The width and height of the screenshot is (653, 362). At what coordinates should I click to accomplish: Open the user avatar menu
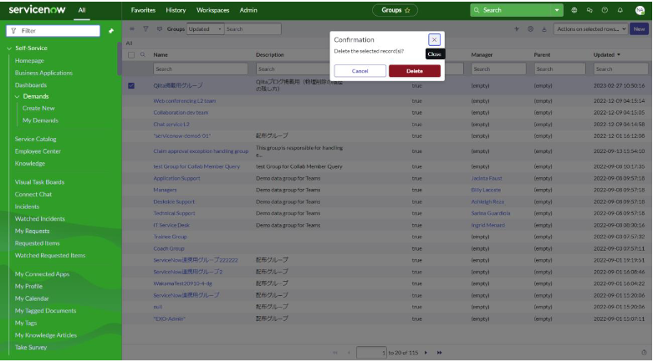click(x=640, y=10)
